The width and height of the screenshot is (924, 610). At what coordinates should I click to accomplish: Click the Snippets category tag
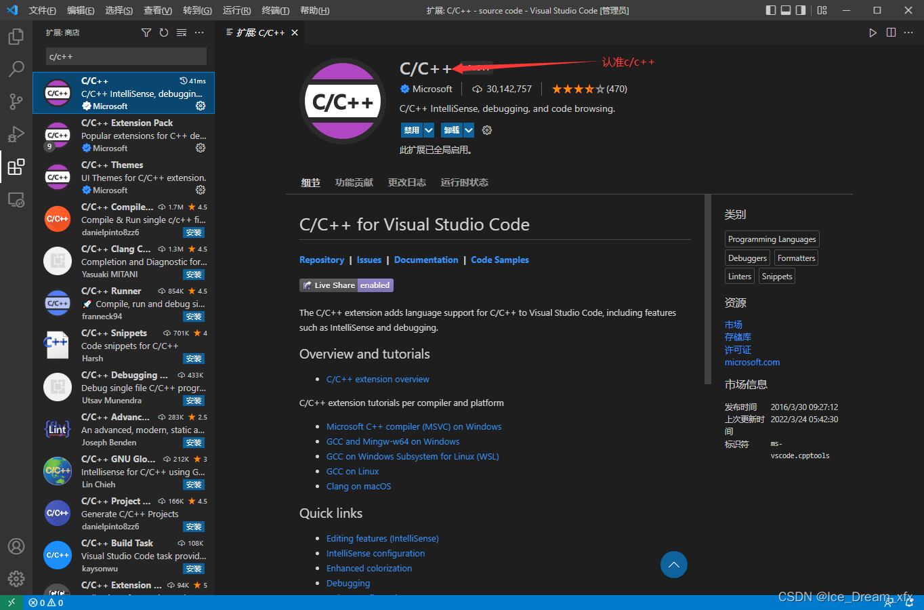tap(777, 277)
